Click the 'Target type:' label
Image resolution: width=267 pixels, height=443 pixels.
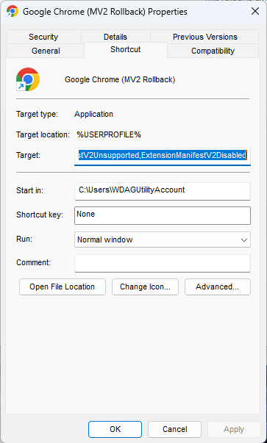click(x=37, y=114)
